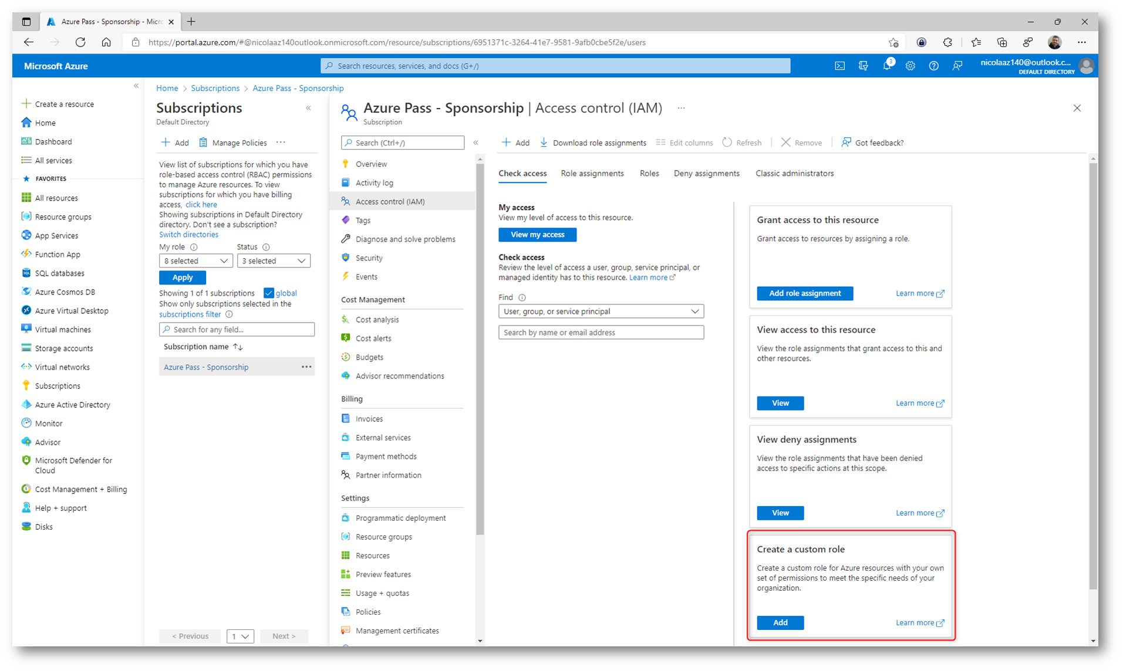This screenshot has height=671, width=1123.
Task: Click the browser Home icon
Action: [x=106, y=42]
